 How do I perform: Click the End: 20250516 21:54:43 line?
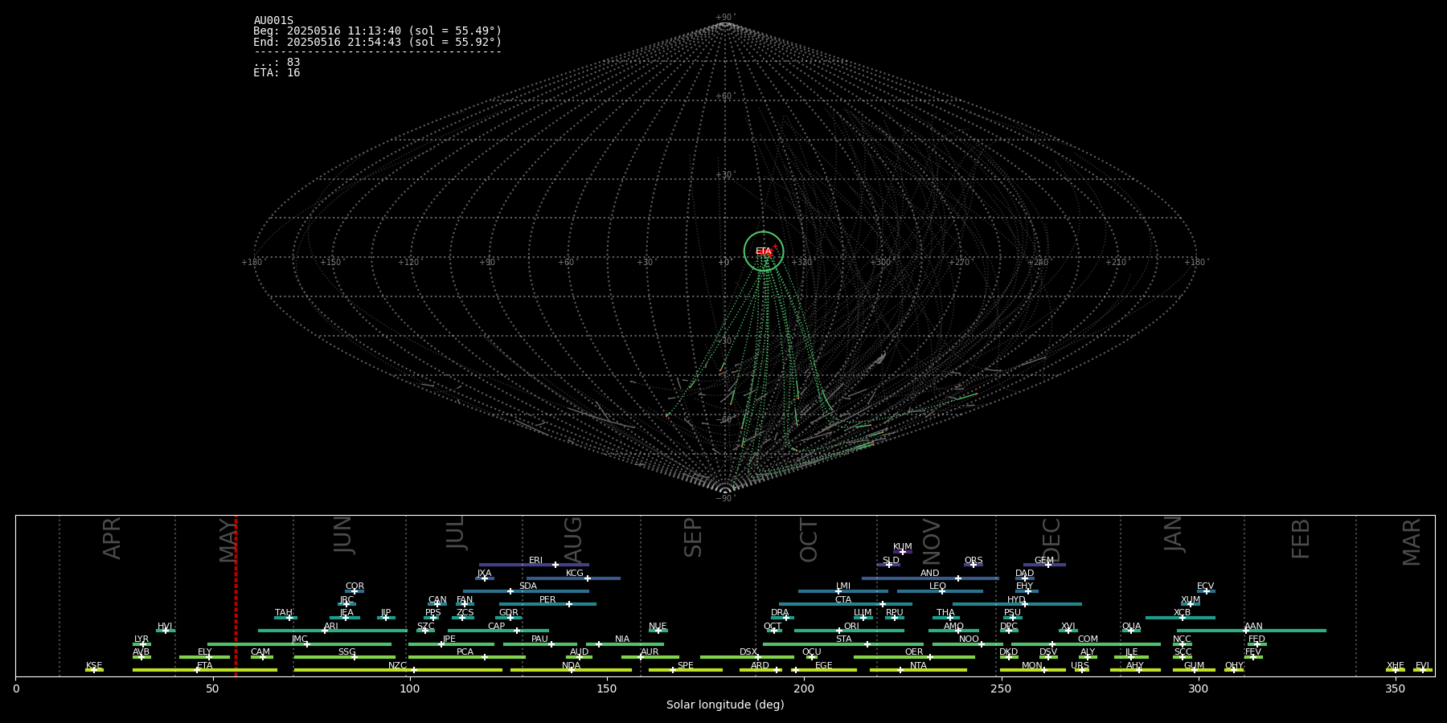point(377,42)
